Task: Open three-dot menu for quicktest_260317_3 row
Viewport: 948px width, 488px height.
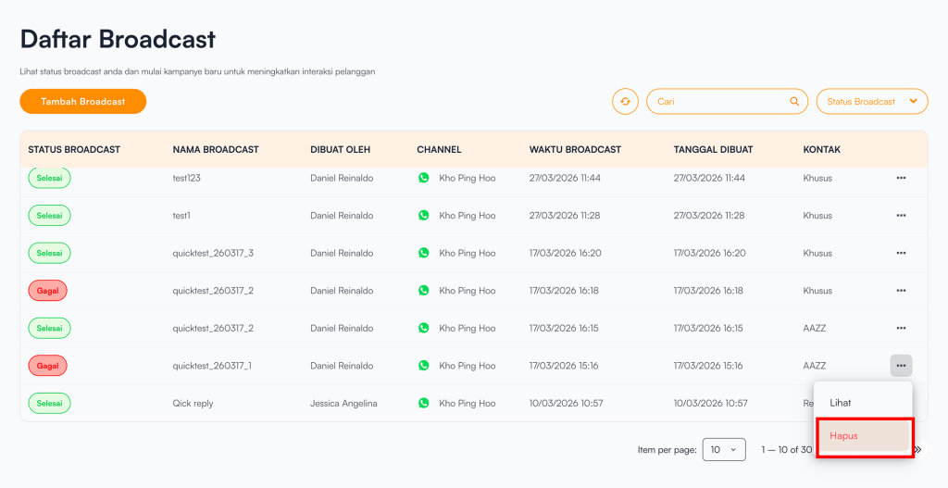Action: pos(901,253)
